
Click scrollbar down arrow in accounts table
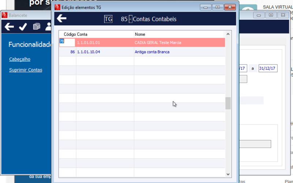[x=228, y=174]
